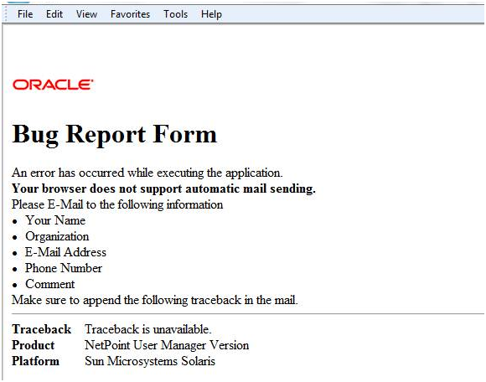Click the 'Sun Microsystems Solaris' platform value
Screen dimensions: 486x382
pyautogui.click(x=150, y=361)
